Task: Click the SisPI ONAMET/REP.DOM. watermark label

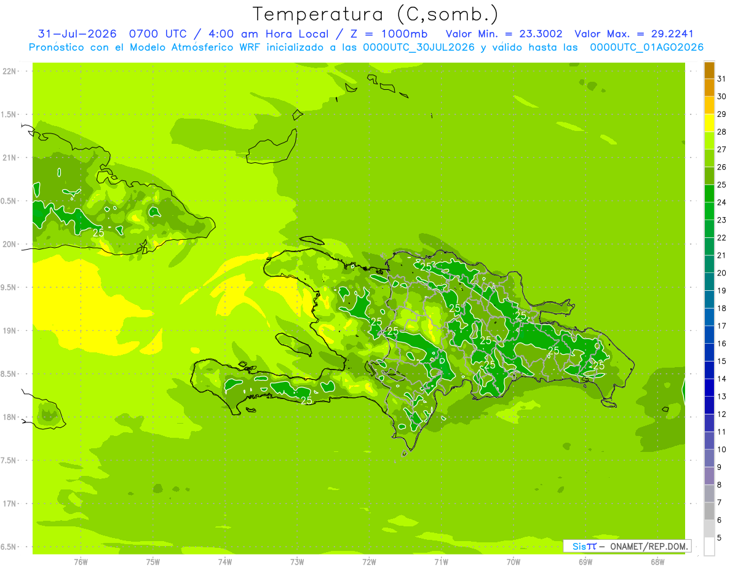Action: pos(627,546)
